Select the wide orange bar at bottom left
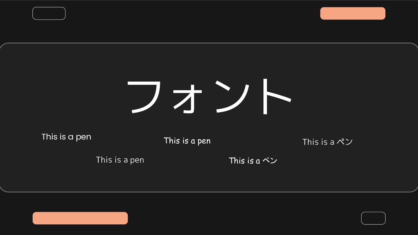 click(80, 218)
